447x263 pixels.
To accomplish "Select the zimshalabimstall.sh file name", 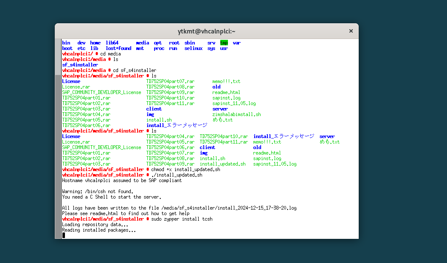I will (236, 114).
